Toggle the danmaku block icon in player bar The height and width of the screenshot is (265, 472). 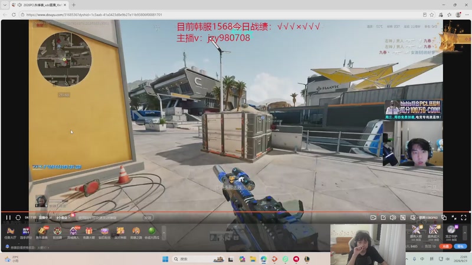pos(403,217)
